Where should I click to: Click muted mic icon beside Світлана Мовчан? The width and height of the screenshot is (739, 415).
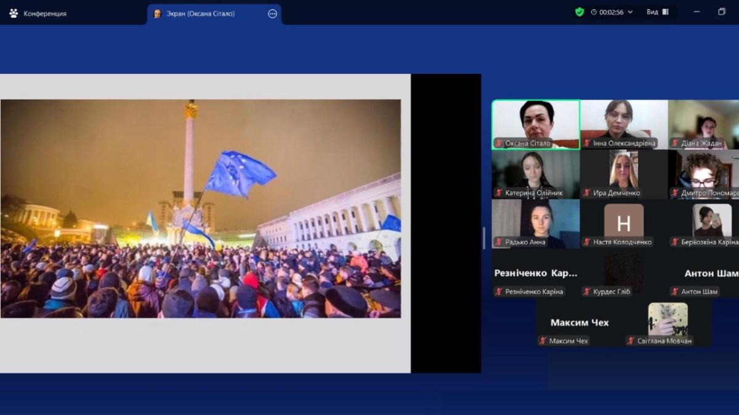631,341
